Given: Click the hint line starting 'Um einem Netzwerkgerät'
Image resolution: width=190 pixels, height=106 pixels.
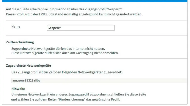Looking at the screenshot, I should tap(79, 94).
